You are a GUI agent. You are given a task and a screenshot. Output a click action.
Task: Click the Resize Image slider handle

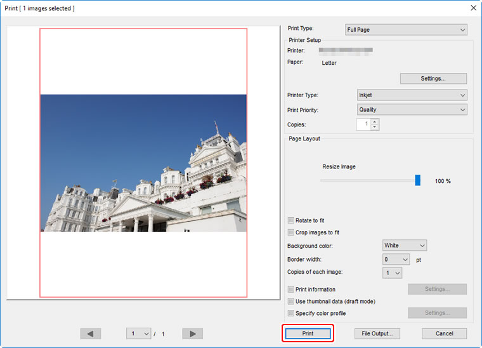tap(418, 180)
